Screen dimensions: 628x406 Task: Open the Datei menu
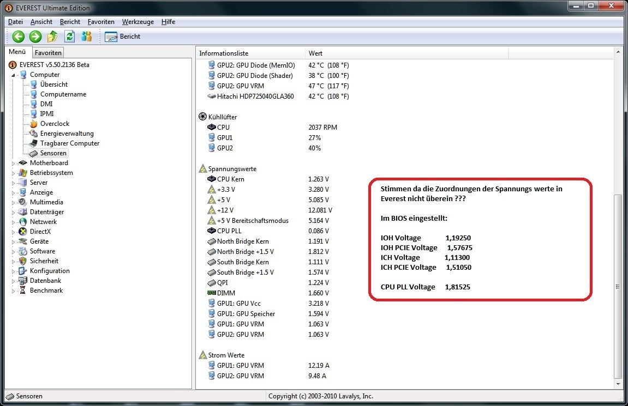tap(15, 22)
